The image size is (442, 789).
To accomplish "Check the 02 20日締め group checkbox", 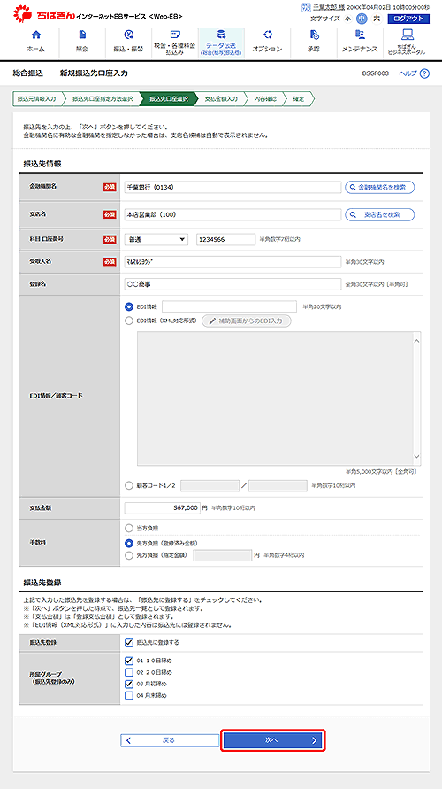I will pyautogui.click(x=128, y=672).
